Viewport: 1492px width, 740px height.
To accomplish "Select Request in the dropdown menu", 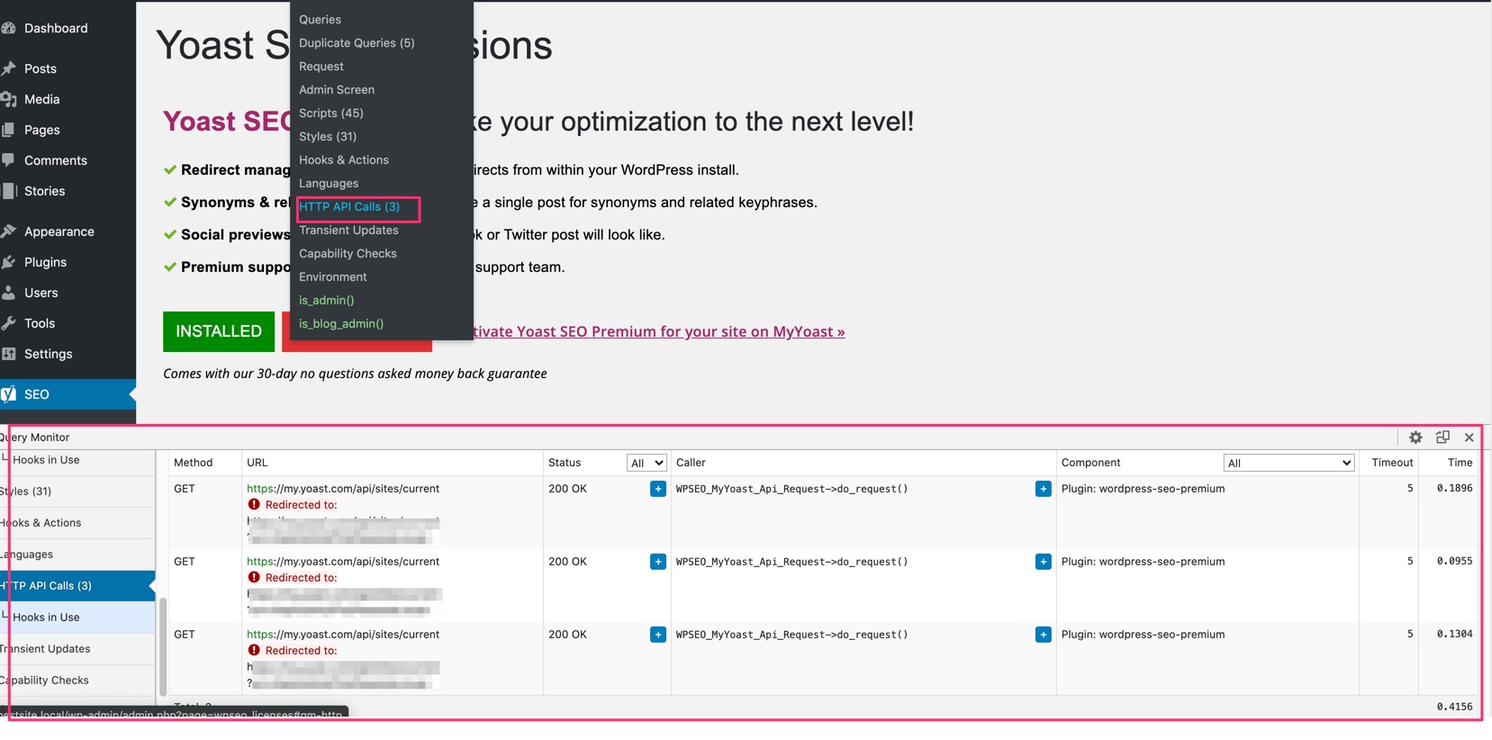I will point(321,67).
